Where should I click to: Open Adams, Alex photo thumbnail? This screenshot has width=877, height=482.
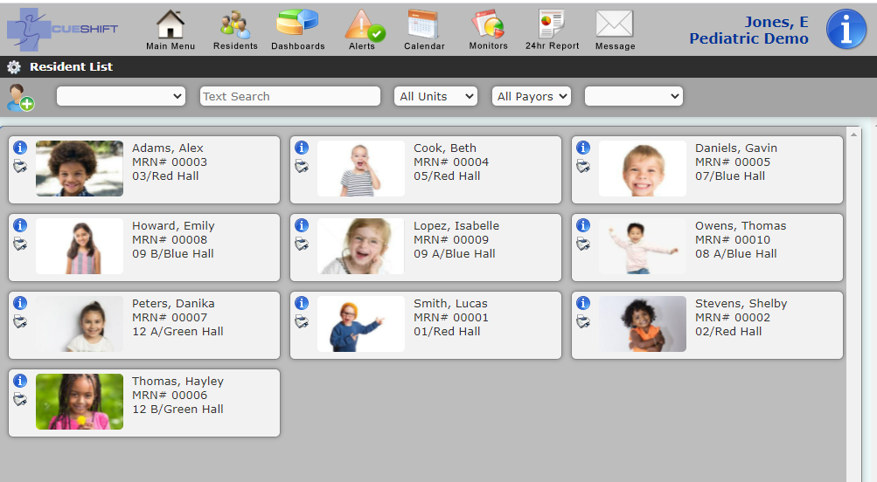pyautogui.click(x=80, y=169)
